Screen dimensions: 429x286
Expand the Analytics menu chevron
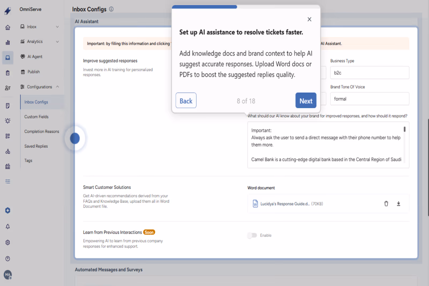[57, 42]
